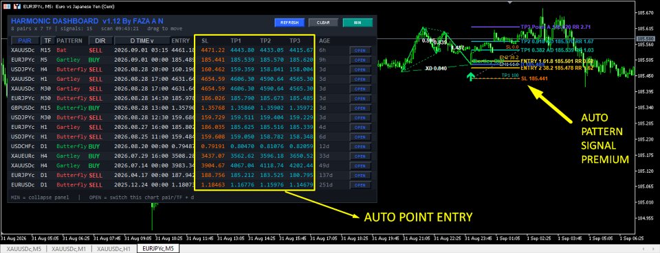Click the date cell 2026.07.29 16:00

[140, 156]
